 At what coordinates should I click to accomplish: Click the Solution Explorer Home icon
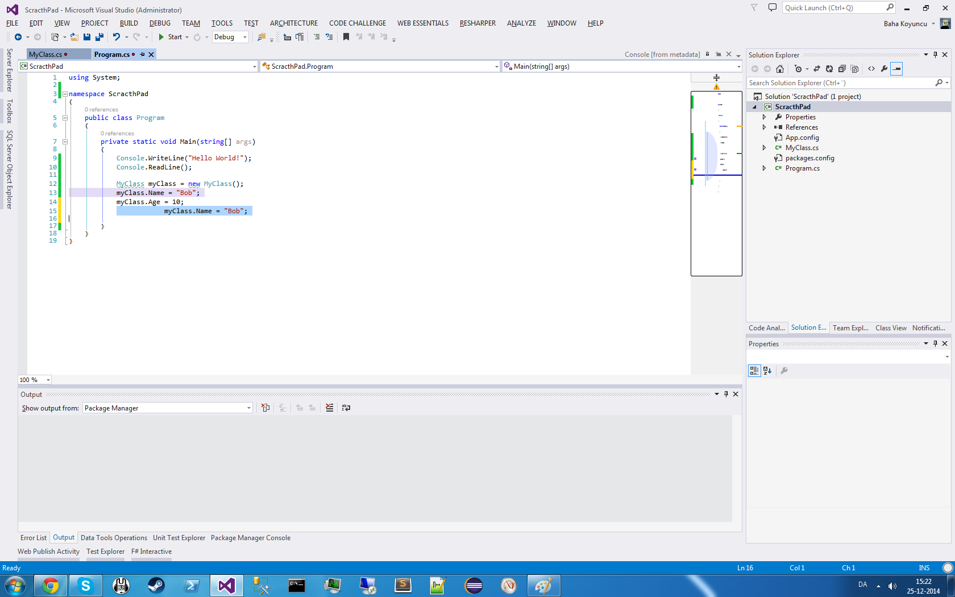[x=780, y=69]
